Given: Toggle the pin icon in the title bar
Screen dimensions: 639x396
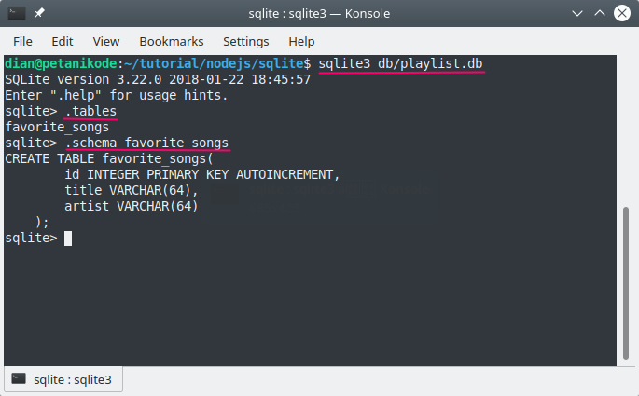Looking at the screenshot, I should coord(39,13).
